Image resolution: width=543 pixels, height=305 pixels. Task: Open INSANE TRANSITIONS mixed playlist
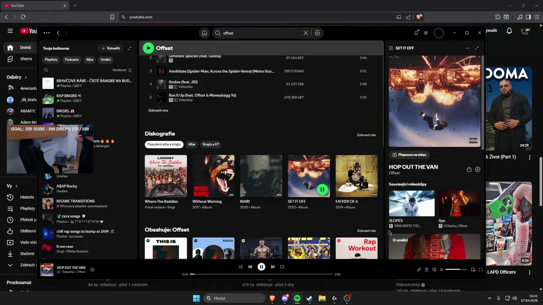click(x=88, y=204)
